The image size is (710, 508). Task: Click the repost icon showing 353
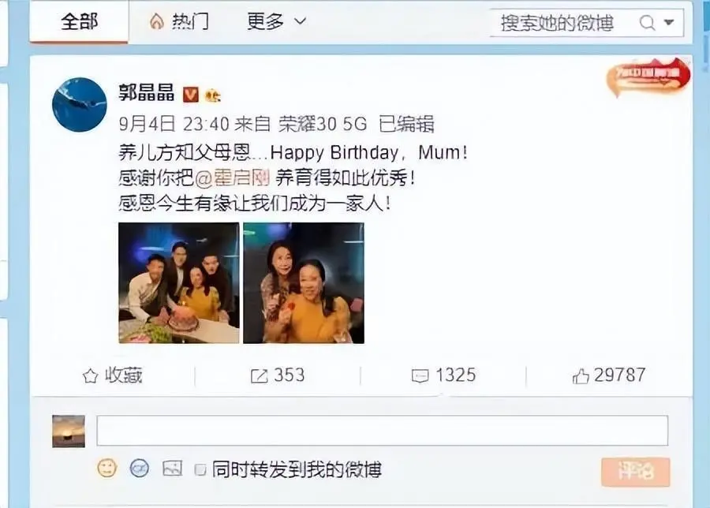click(x=260, y=375)
